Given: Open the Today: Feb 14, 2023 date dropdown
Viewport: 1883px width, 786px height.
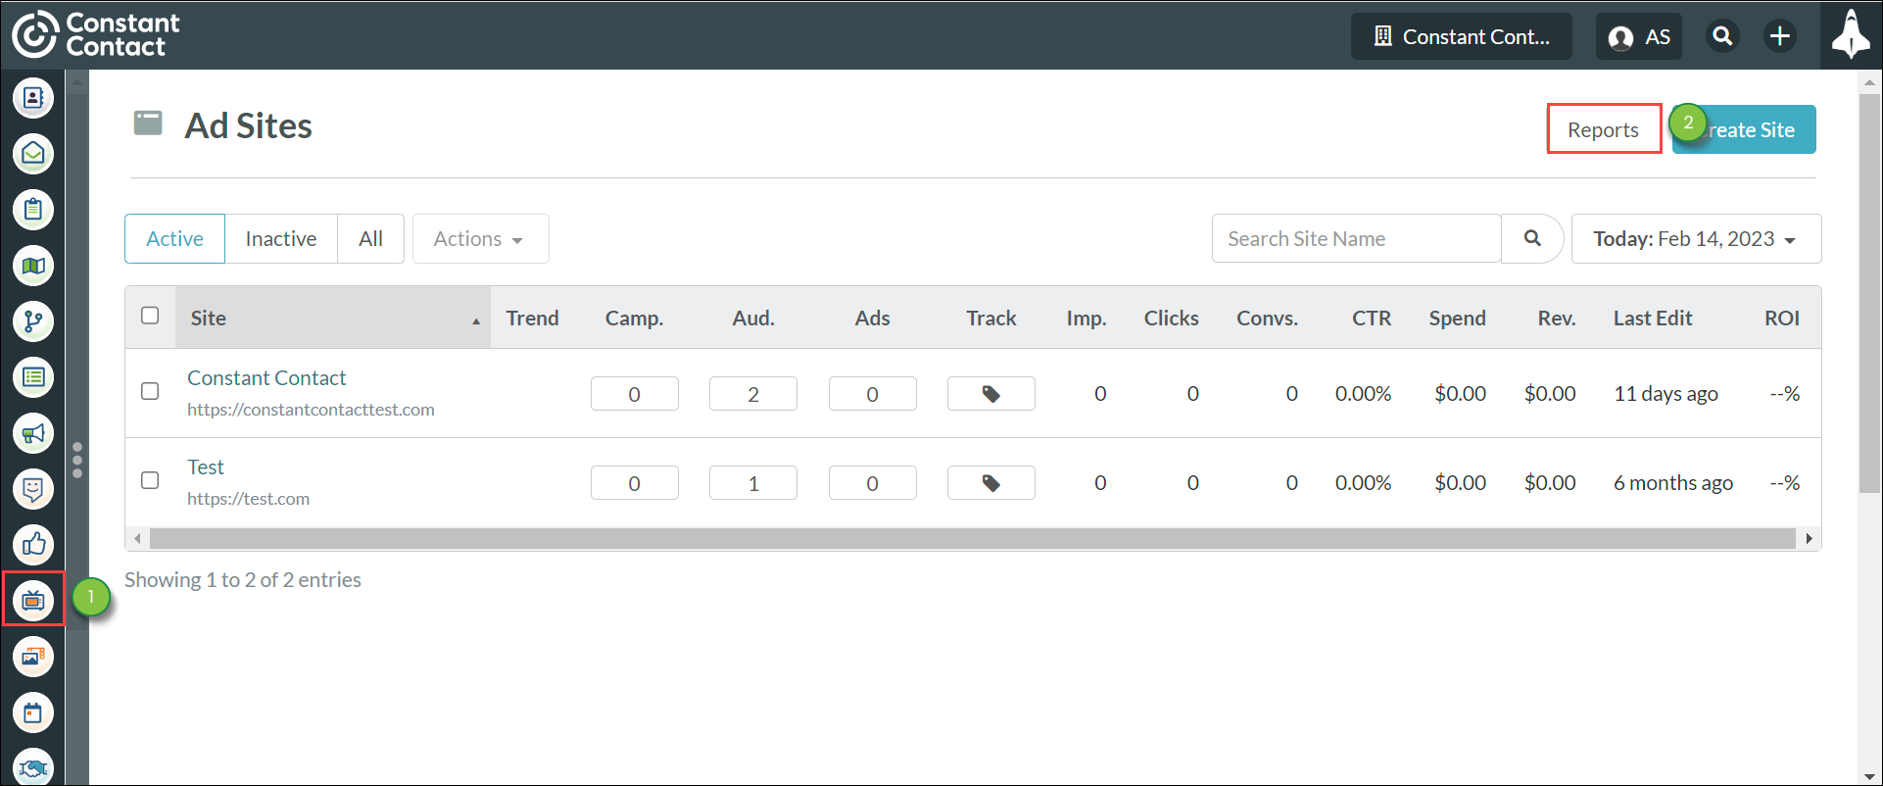Looking at the screenshot, I should tap(1696, 239).
